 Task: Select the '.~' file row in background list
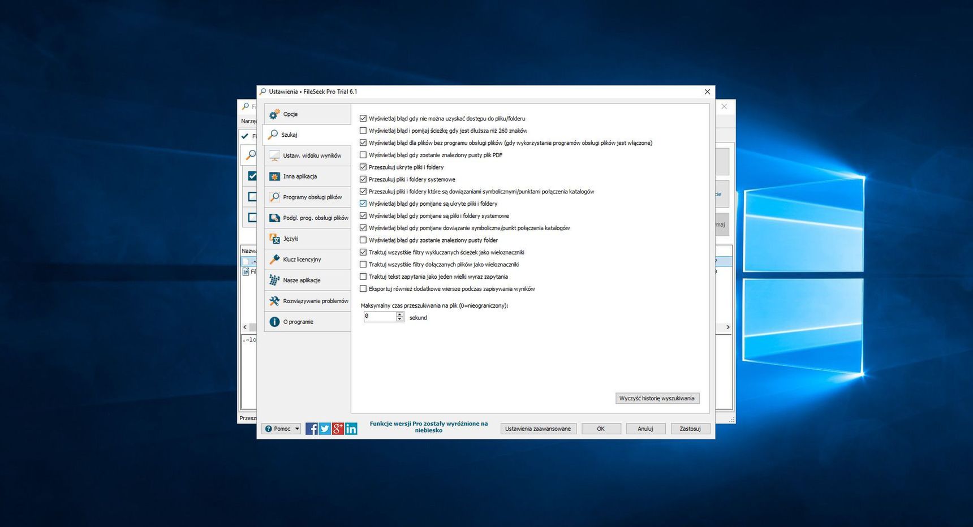pos(249,262)
